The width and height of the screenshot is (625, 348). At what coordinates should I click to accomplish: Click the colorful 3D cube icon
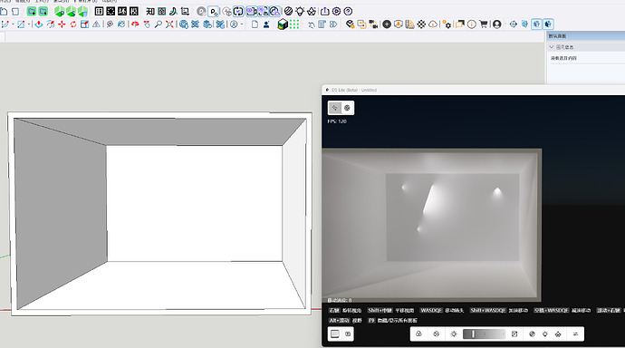[x=283, y=24]
